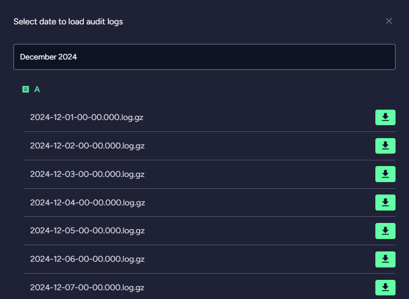Open the December 2024 date selector
The width and height of the screenshot is (409, 299).
click(204, 57)
